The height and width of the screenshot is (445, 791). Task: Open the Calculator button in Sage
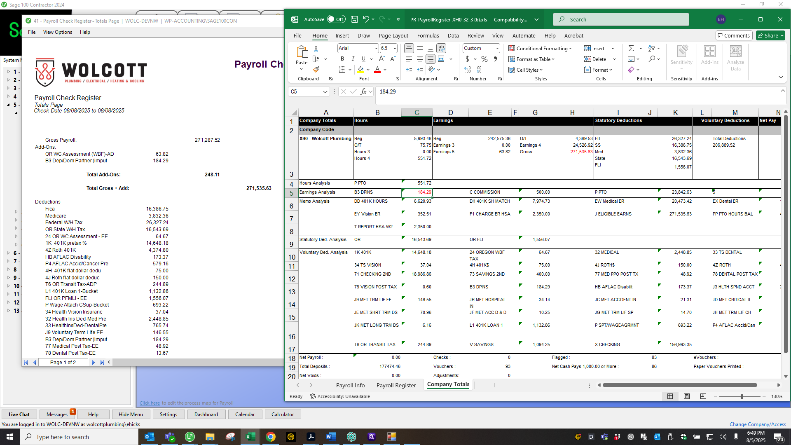pyautogui.click(x=283, y=415)
